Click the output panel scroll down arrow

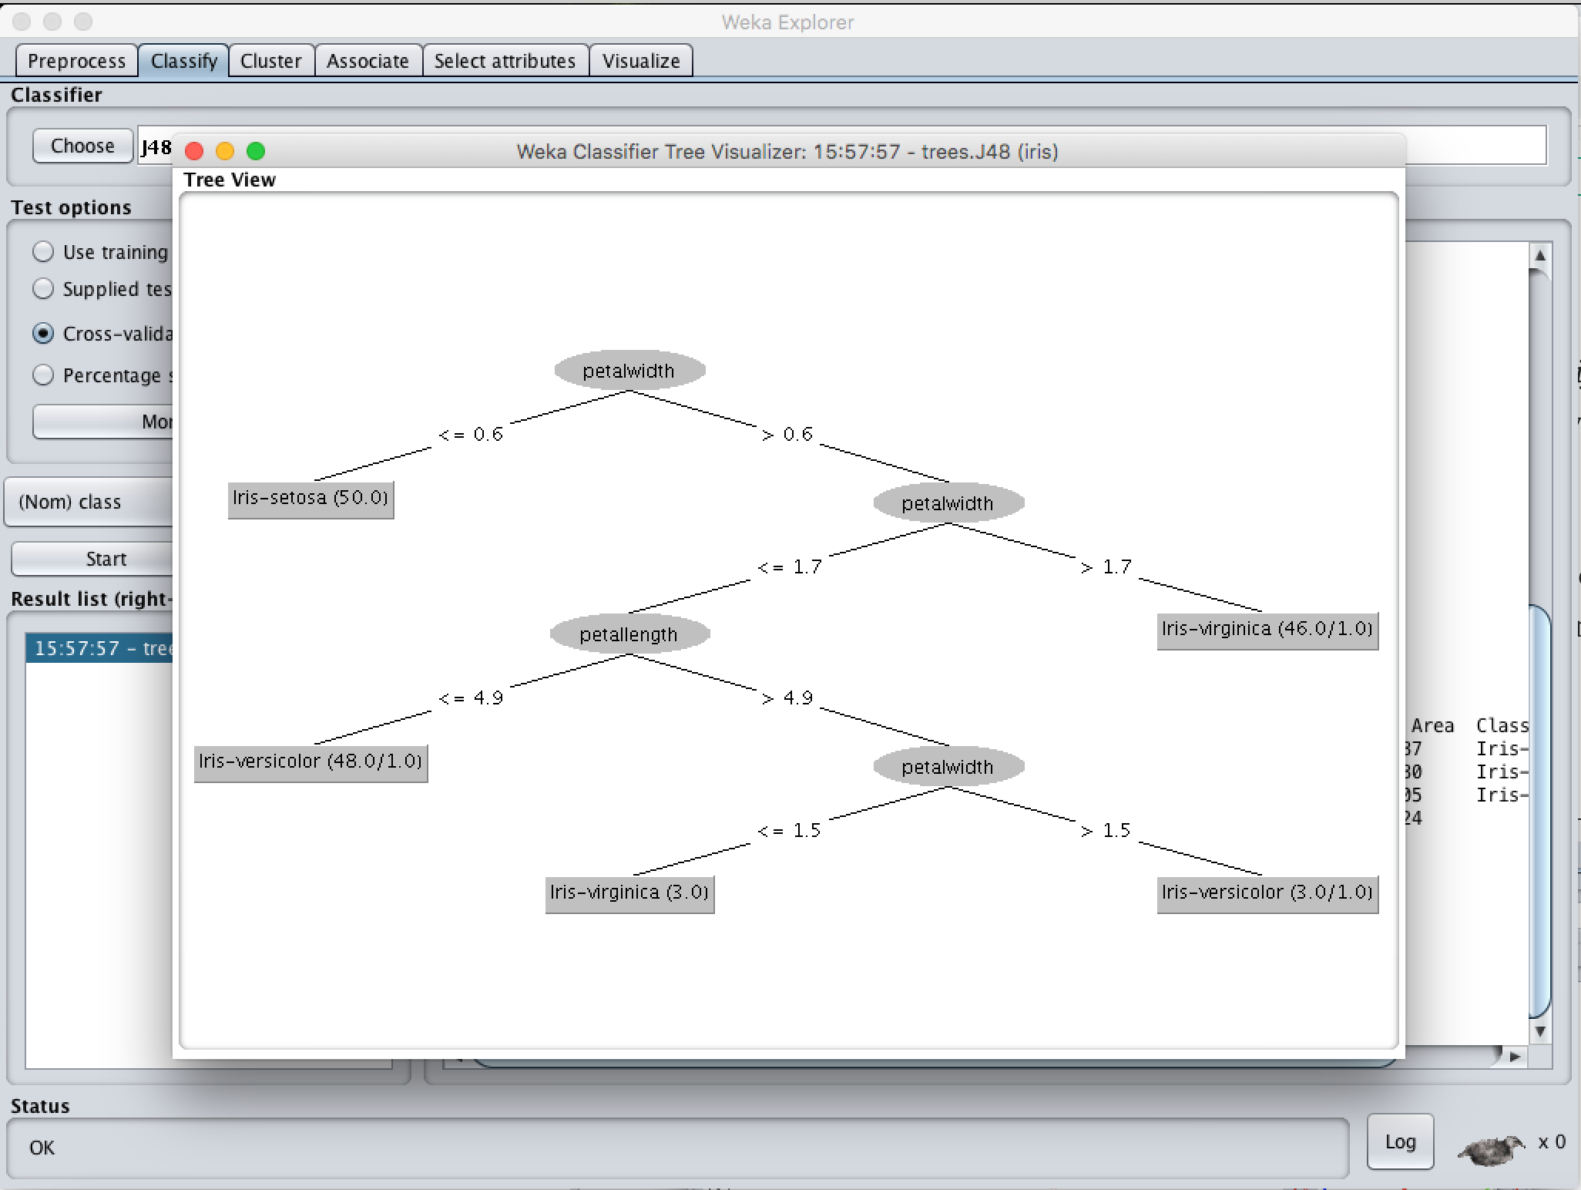coord(1539,1031)
